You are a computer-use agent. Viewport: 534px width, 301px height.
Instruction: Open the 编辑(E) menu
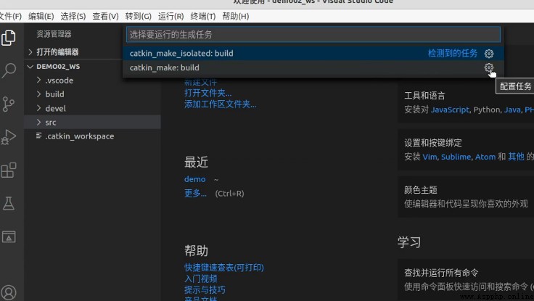(x=41, y=17)
